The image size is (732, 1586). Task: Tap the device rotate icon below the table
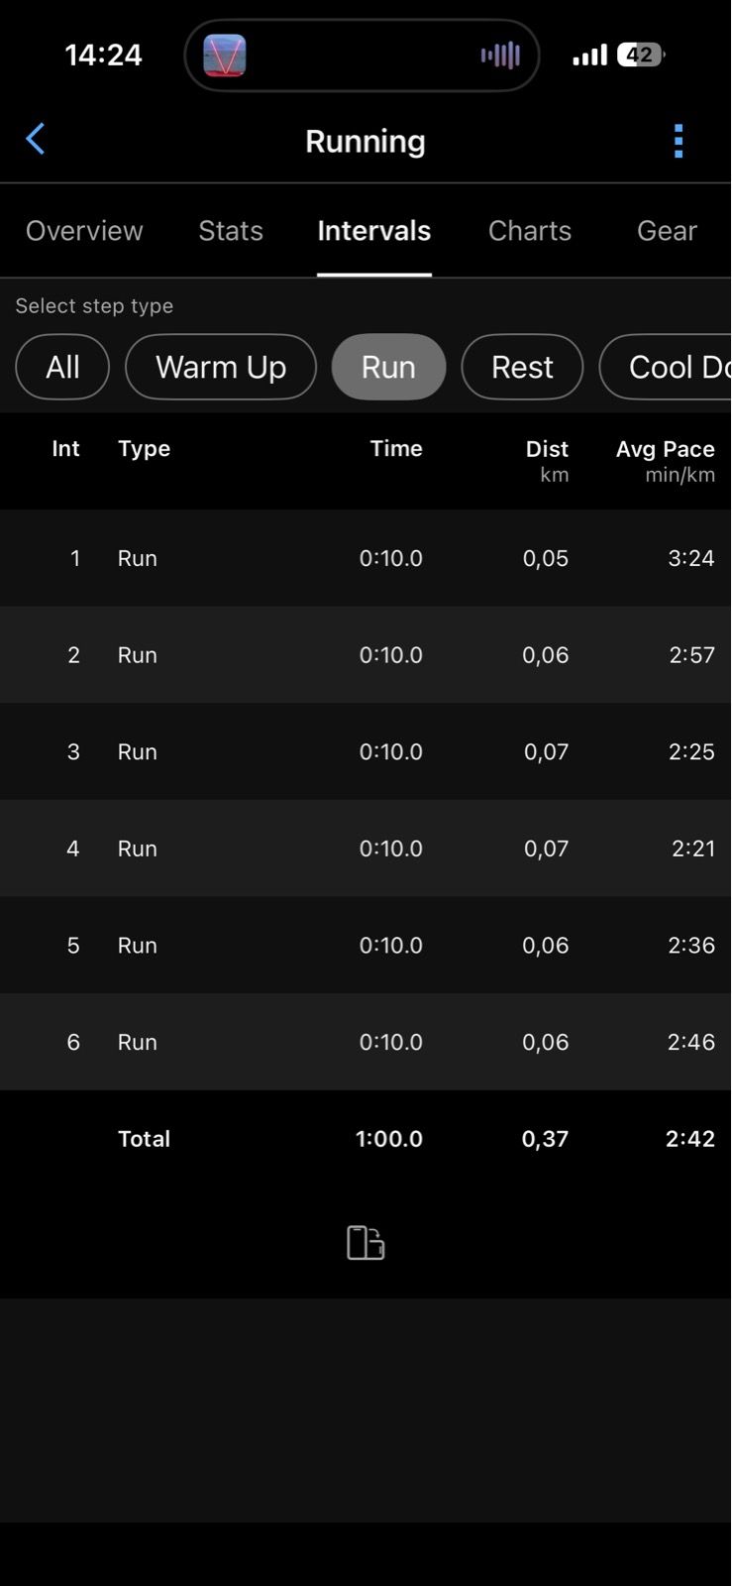point(366,1242)
